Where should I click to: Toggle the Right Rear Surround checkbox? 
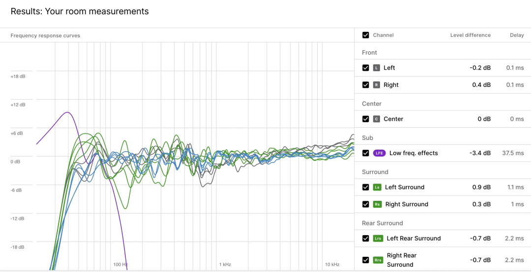point(365,260)
